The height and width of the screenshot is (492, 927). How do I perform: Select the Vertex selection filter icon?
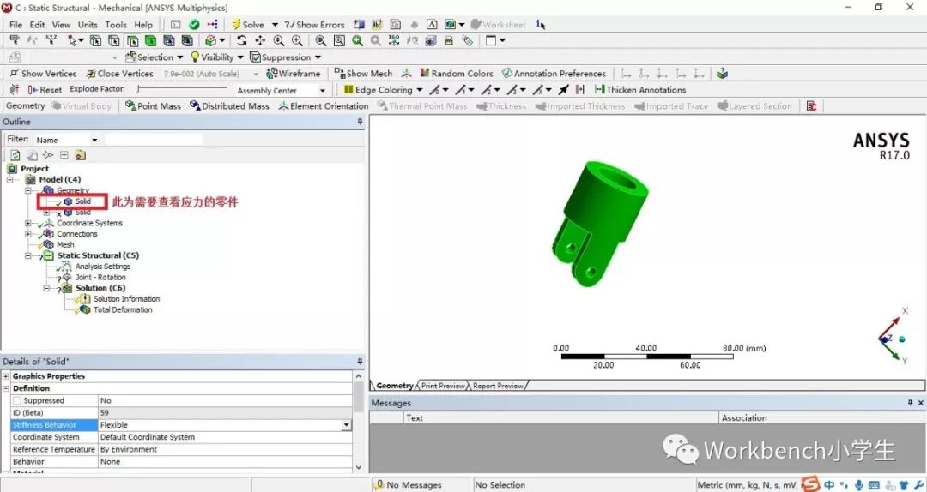pos(96,41)
